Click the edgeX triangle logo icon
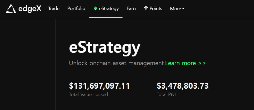This screenshot has width=254, height=110. tap(11, 8)
